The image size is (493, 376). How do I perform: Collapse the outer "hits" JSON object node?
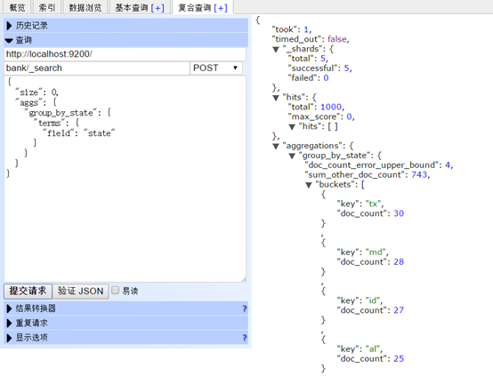(x=276, y=98)
